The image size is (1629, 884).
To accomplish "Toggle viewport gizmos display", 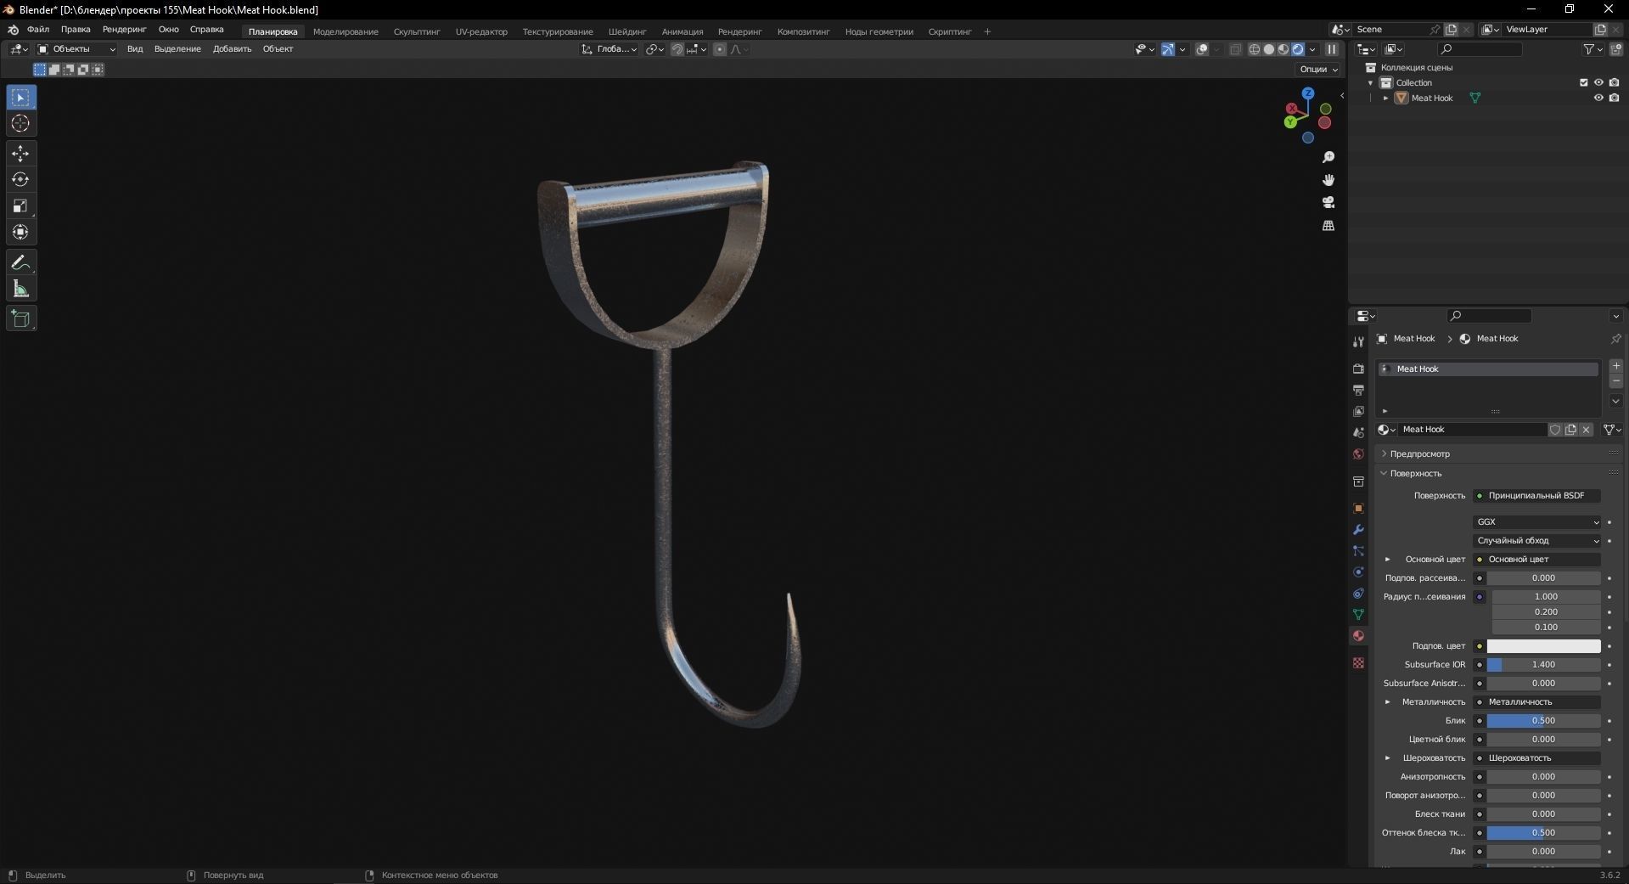I will (x=1168, y=49).
